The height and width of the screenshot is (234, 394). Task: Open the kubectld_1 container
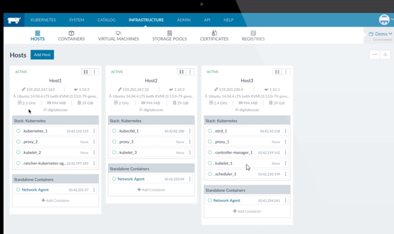(x=128, y=131)
